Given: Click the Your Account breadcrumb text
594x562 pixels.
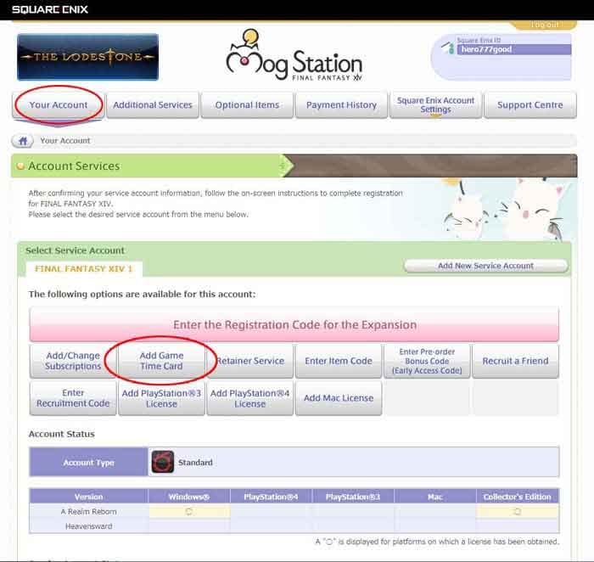Looking at the screenshot, I should [65, 141].
